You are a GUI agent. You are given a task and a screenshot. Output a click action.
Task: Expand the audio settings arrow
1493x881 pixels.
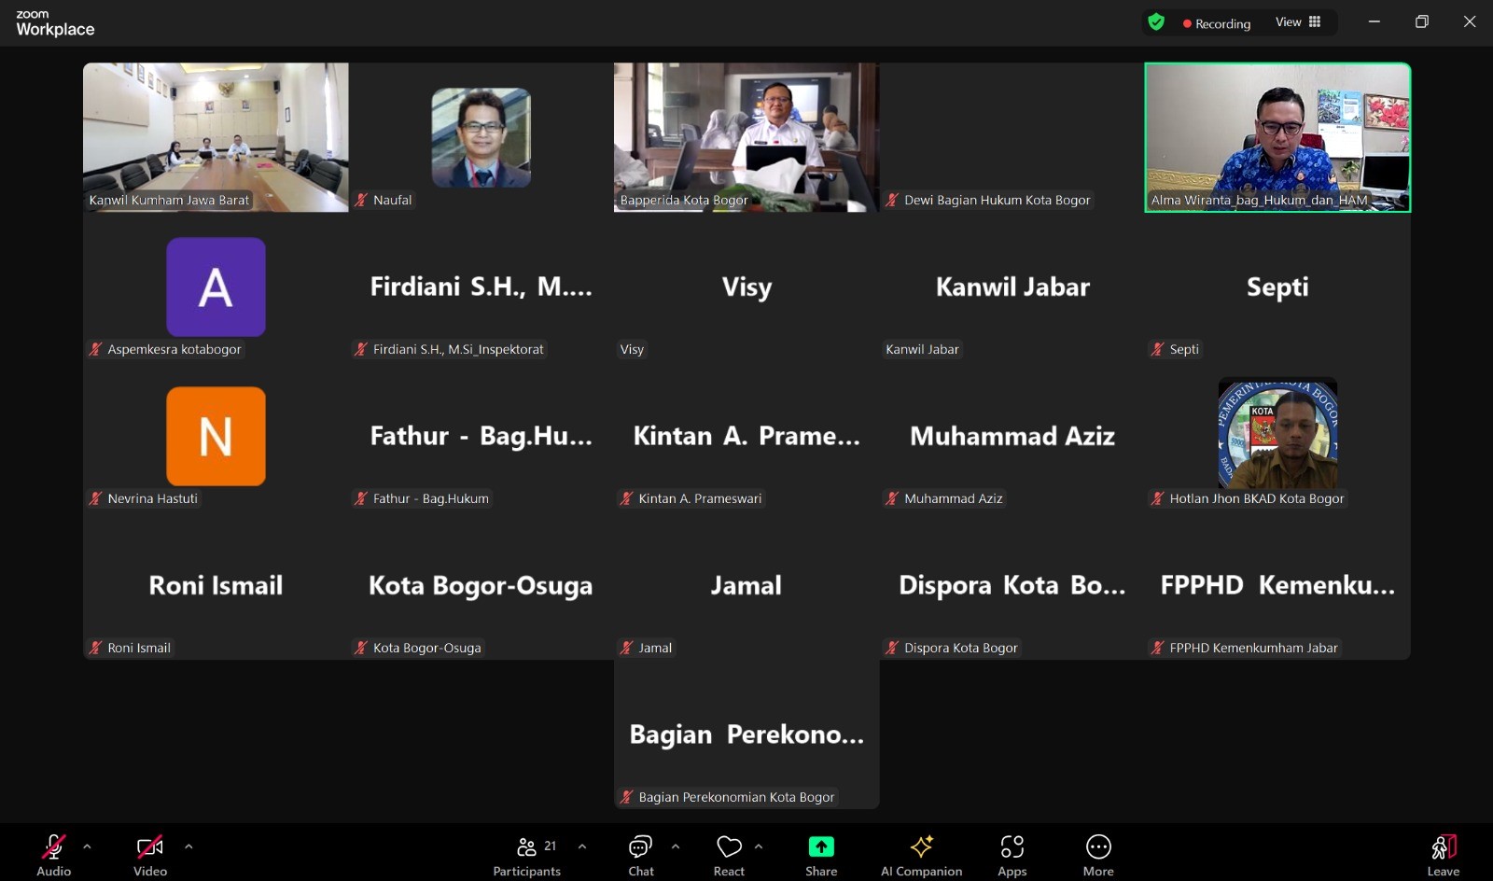click(x=87, y=846)
